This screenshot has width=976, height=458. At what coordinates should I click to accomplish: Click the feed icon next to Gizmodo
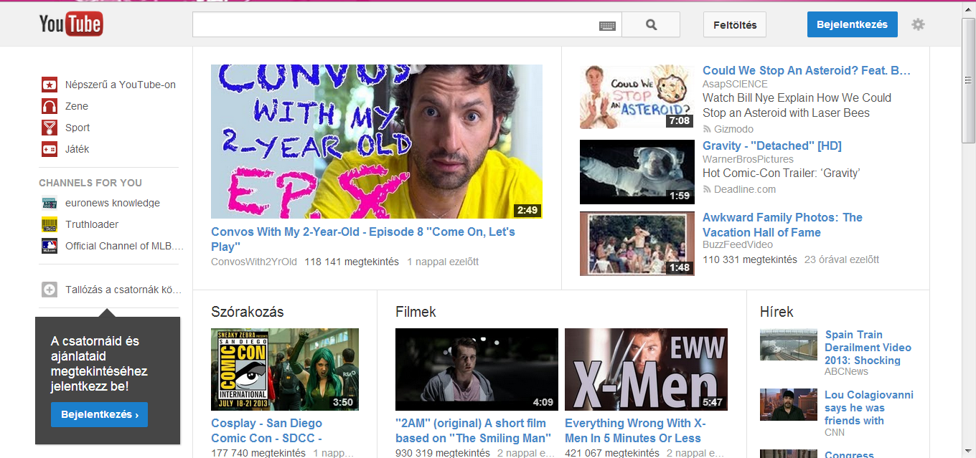(707, 130)
